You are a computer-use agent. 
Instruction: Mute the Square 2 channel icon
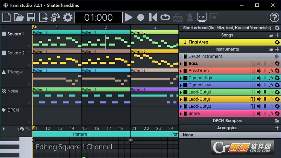(x=4, y=53)
